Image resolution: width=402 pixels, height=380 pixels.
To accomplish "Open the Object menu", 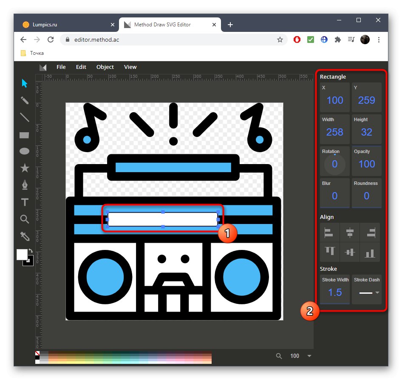I will tap(105, 67).
